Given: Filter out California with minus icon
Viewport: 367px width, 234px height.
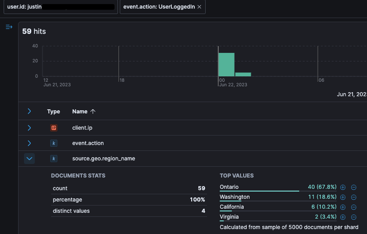Looking at the screenshot, I should coord(353,207).
